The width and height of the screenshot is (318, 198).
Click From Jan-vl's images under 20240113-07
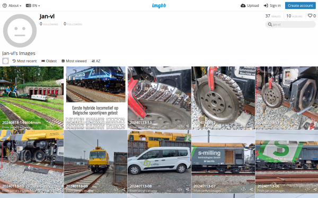207,191
